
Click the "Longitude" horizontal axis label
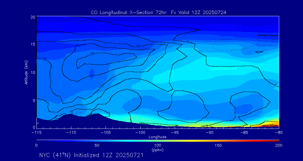click(157, 137)
